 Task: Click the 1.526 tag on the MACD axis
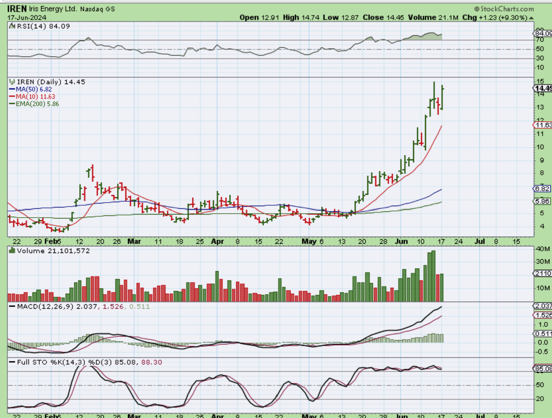point(543,315)
